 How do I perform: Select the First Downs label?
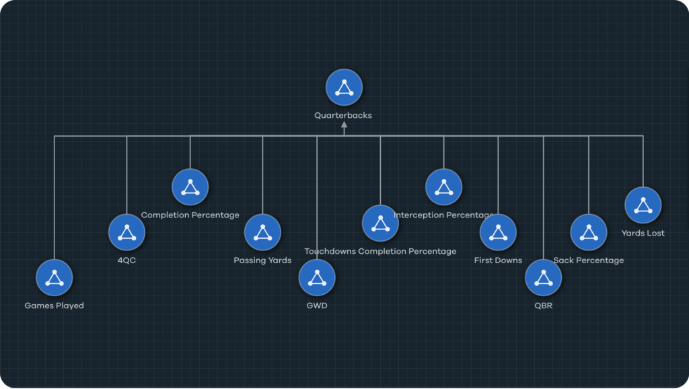point(498,260)
